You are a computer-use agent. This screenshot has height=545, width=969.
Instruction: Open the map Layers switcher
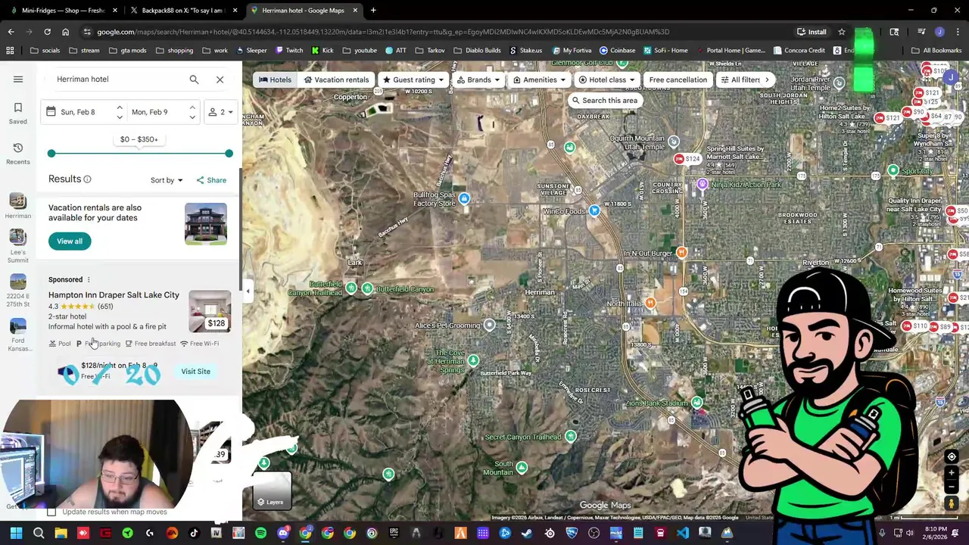272,490
